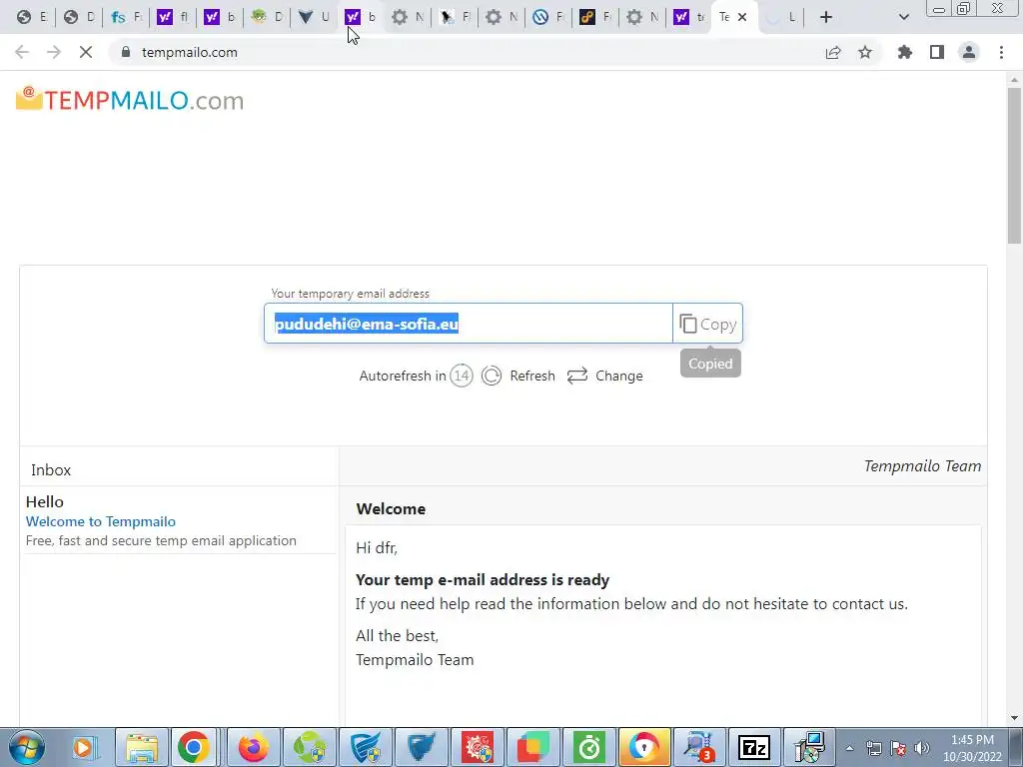This screenshot has height=767, width=1023.
Task: Launch Firefox from taskbar
Action: 253,747
